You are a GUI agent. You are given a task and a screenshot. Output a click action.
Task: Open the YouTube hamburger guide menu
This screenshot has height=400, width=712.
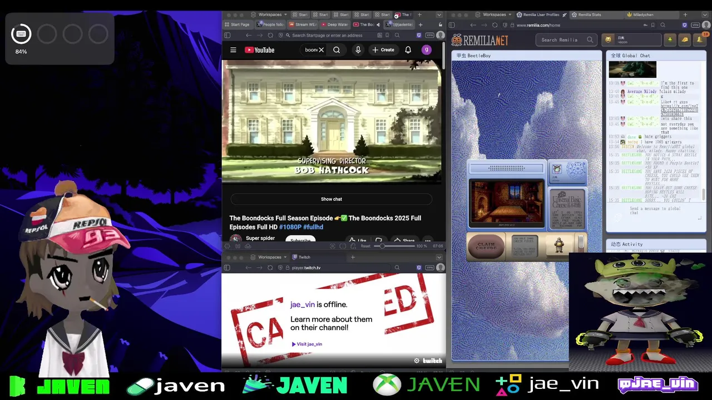click(x=233, y=50)
